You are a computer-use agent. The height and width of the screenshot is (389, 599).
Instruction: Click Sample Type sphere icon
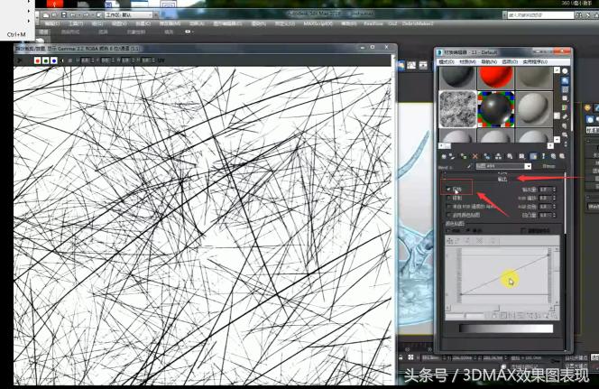pos(565,71)
